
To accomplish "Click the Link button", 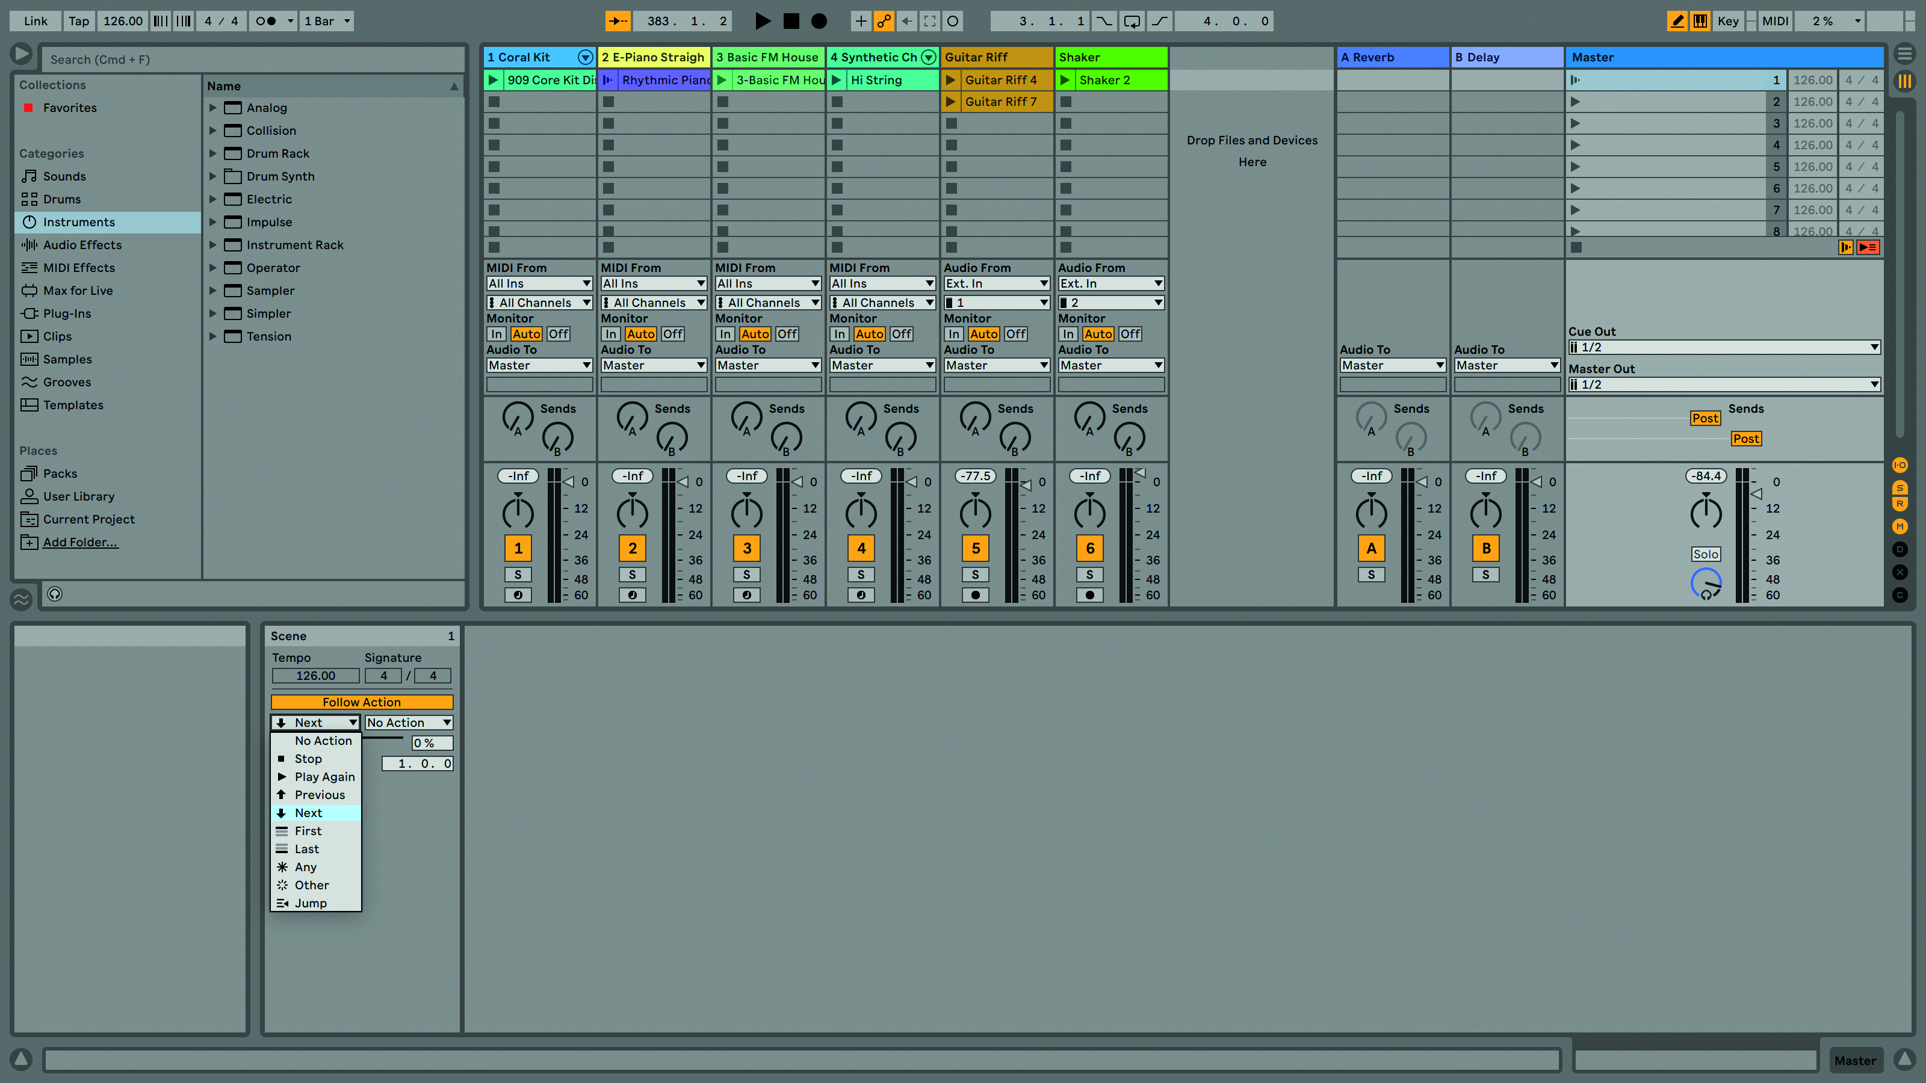I will tap(35, 21).
